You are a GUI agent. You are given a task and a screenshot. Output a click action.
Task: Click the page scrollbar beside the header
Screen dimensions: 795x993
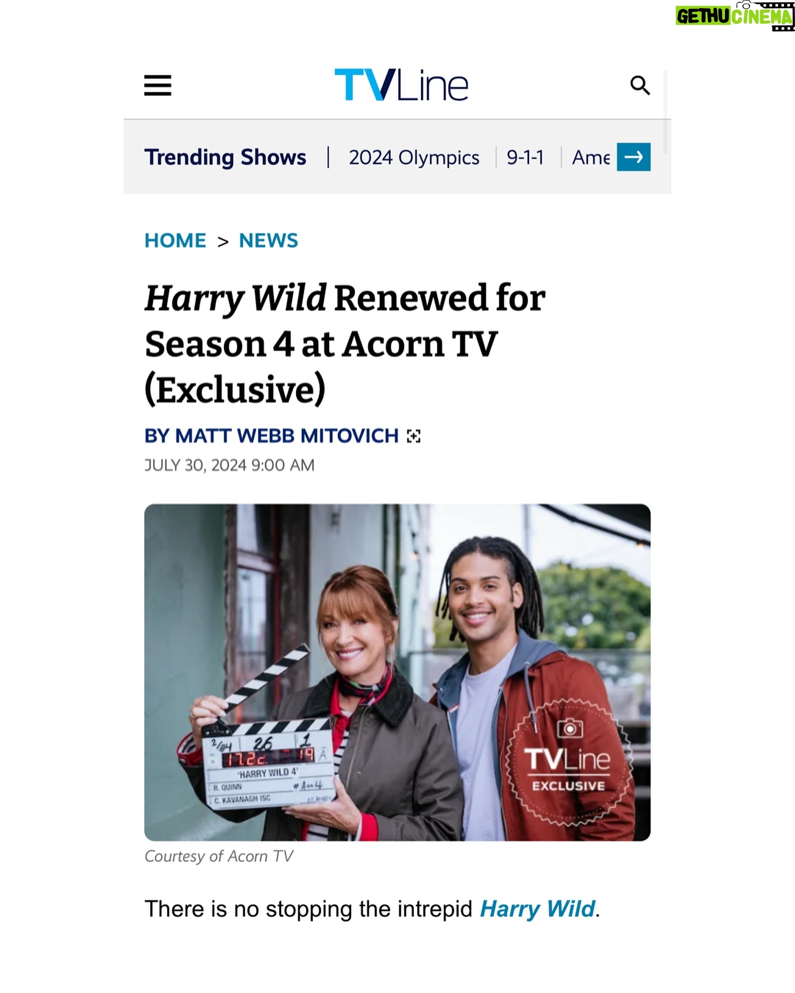[x=665, y=112]
